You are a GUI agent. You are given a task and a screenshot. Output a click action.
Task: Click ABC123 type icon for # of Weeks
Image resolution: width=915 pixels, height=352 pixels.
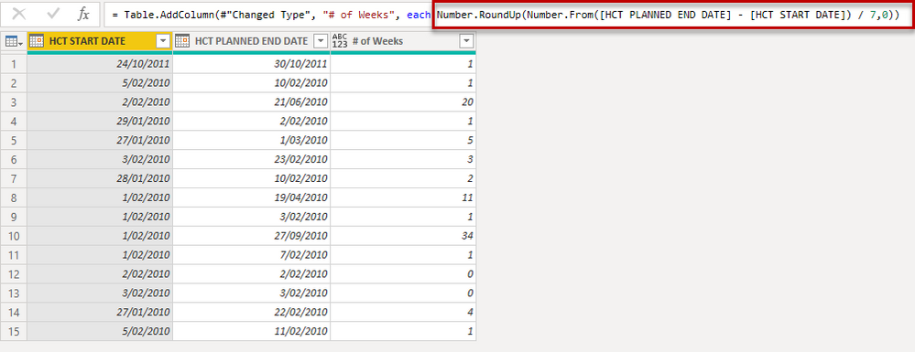pyautogui.click(x=340, y=41)
